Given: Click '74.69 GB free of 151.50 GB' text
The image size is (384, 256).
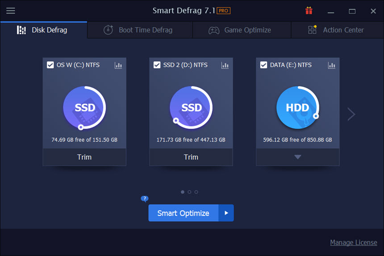Looking at the screenshot, I should click(x=84, y=140).
